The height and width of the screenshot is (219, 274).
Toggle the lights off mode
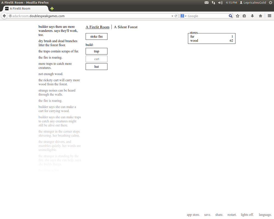coord(247,215)
